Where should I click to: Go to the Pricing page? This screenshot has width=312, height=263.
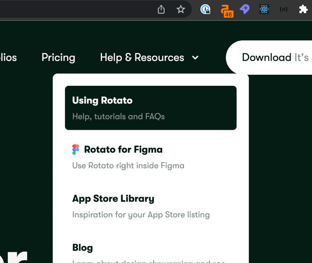point(58,58)
